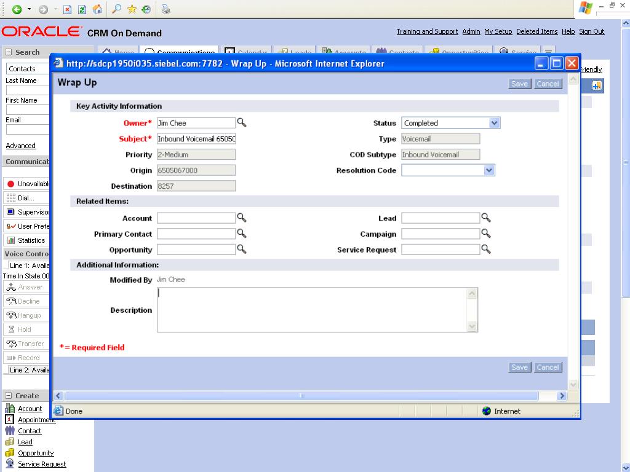
Task: Open the Contacts search type dropdown
Action: pyautogui.click(x=27, y=69)
